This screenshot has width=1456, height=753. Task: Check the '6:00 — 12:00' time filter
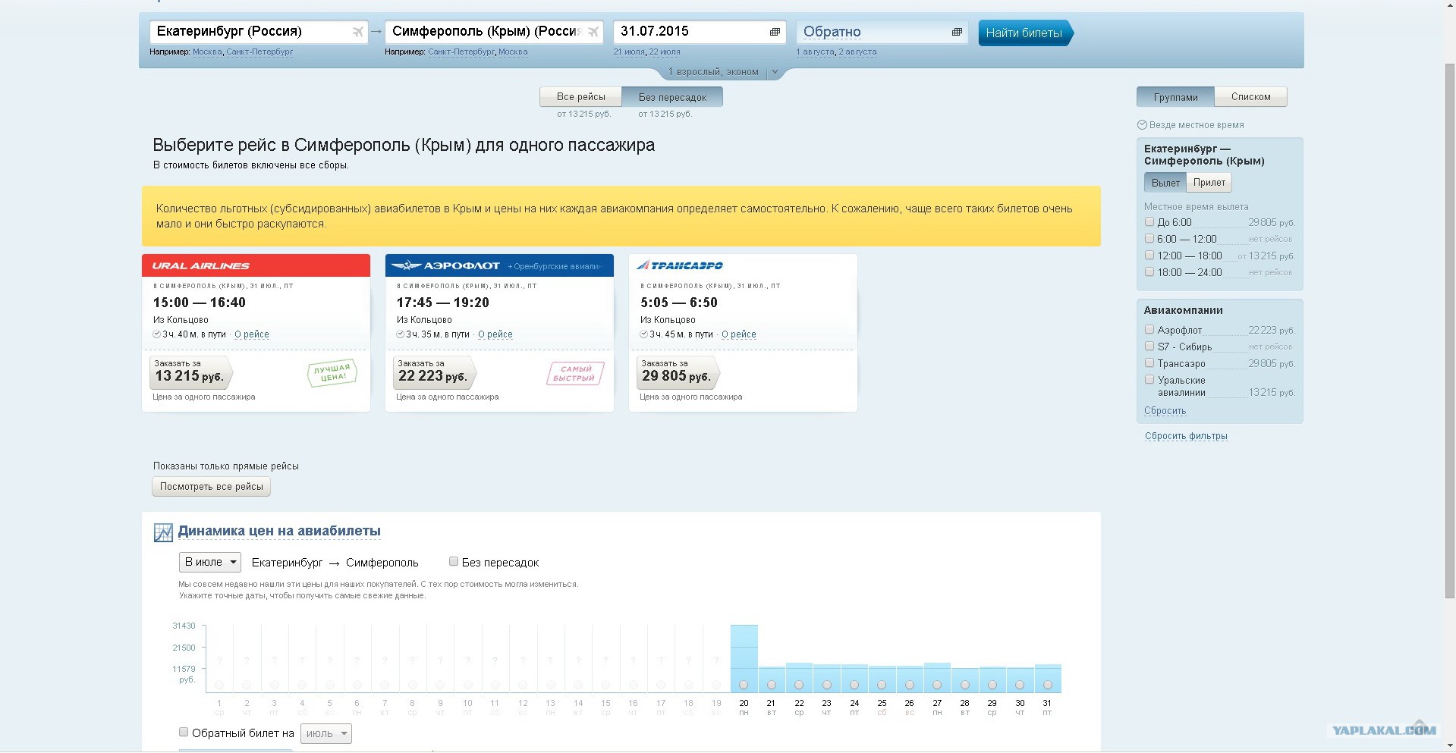(1149, 239)
